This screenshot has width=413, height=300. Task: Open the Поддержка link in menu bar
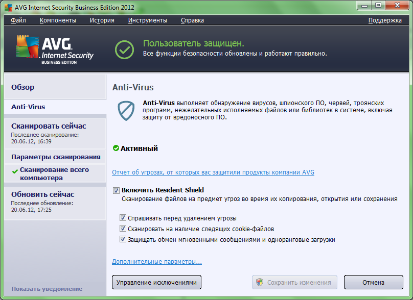[385, 20]
